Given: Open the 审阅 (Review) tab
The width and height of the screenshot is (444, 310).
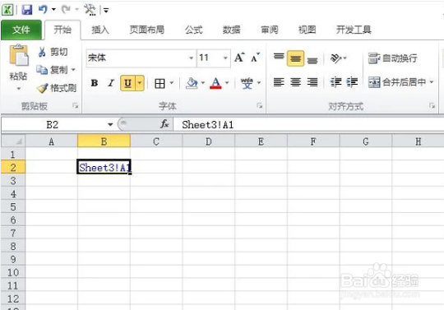Looking at the screenshot, I should tap(270, 30).
